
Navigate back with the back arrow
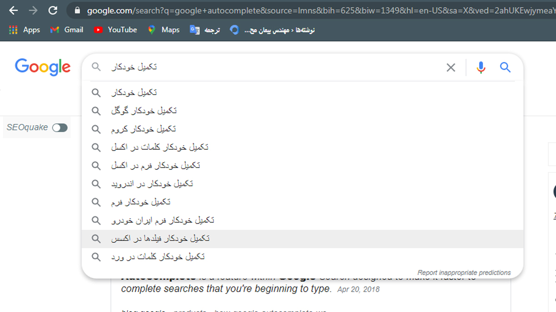(x=13, y=10)
